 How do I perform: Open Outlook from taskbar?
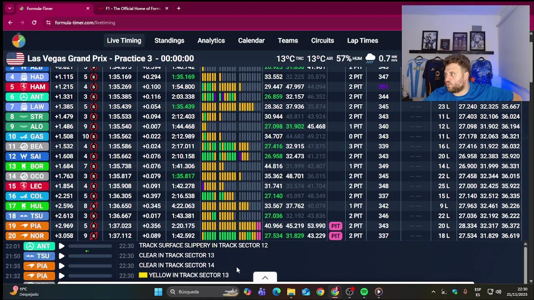[306, 292]
